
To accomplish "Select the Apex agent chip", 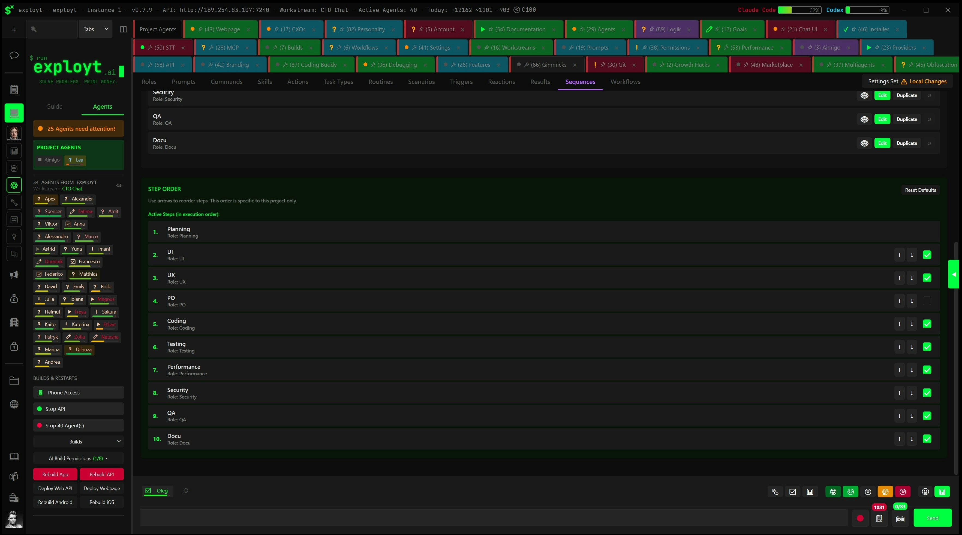I will coord(46,199).
